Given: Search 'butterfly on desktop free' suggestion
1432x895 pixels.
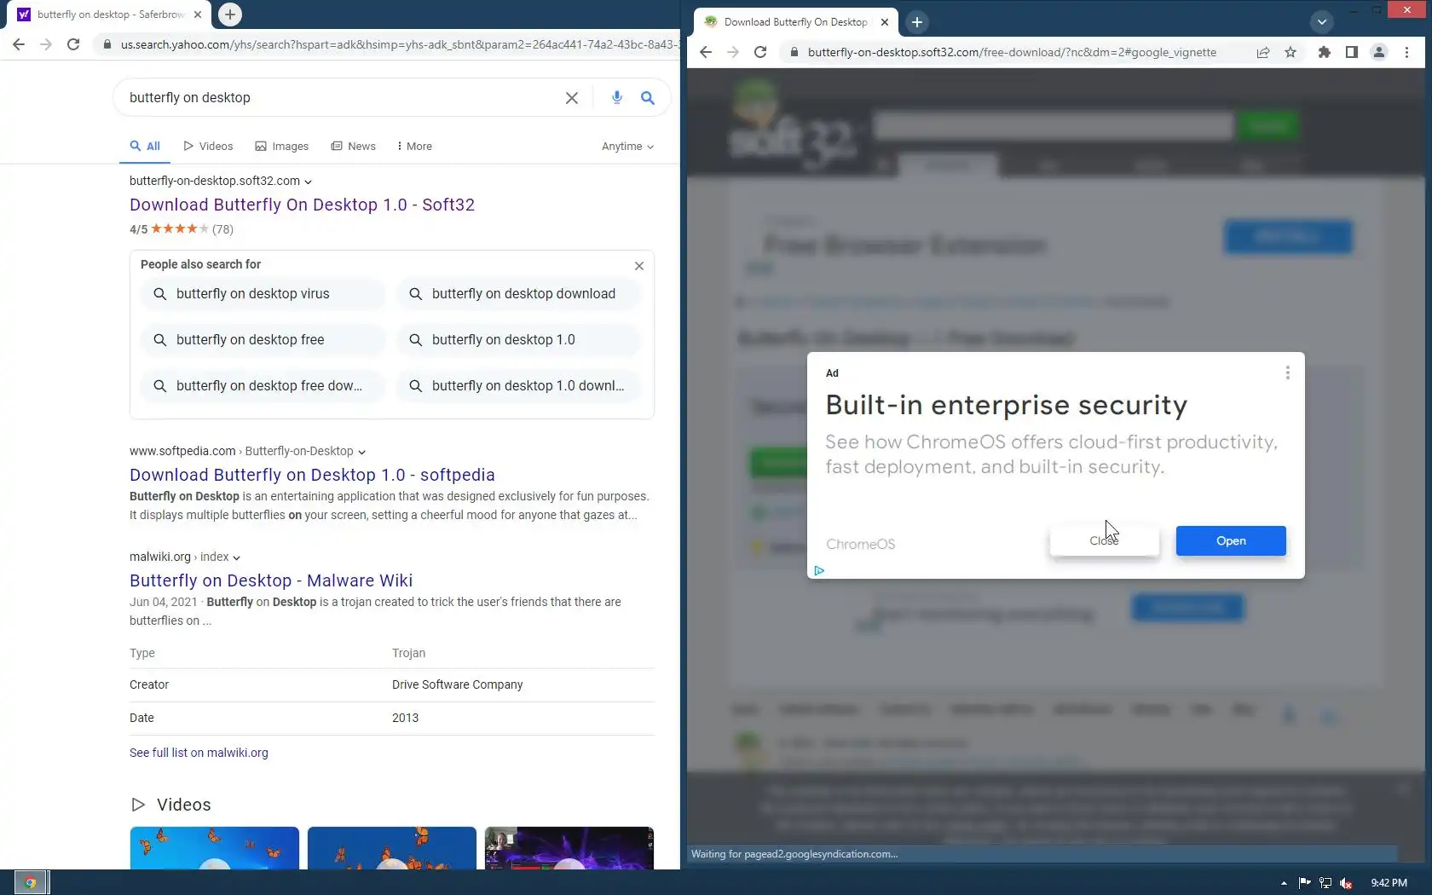Looking at the screenshot, I should coord(263,340).
